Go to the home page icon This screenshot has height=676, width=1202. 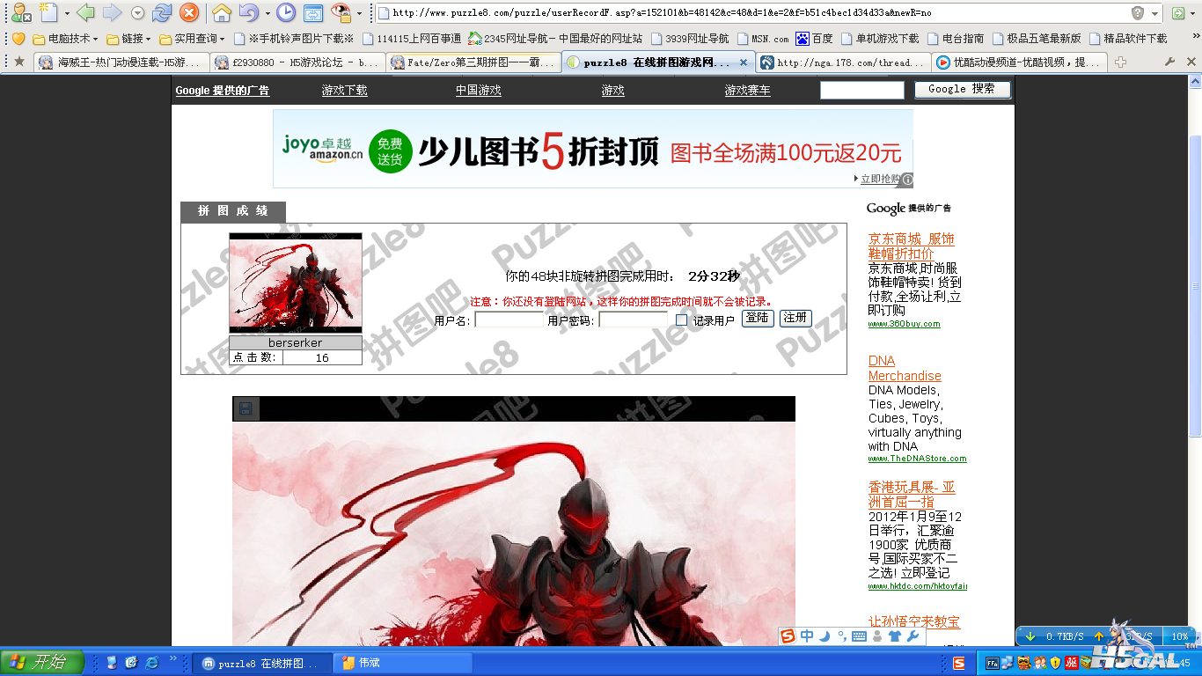click(222, 13)
